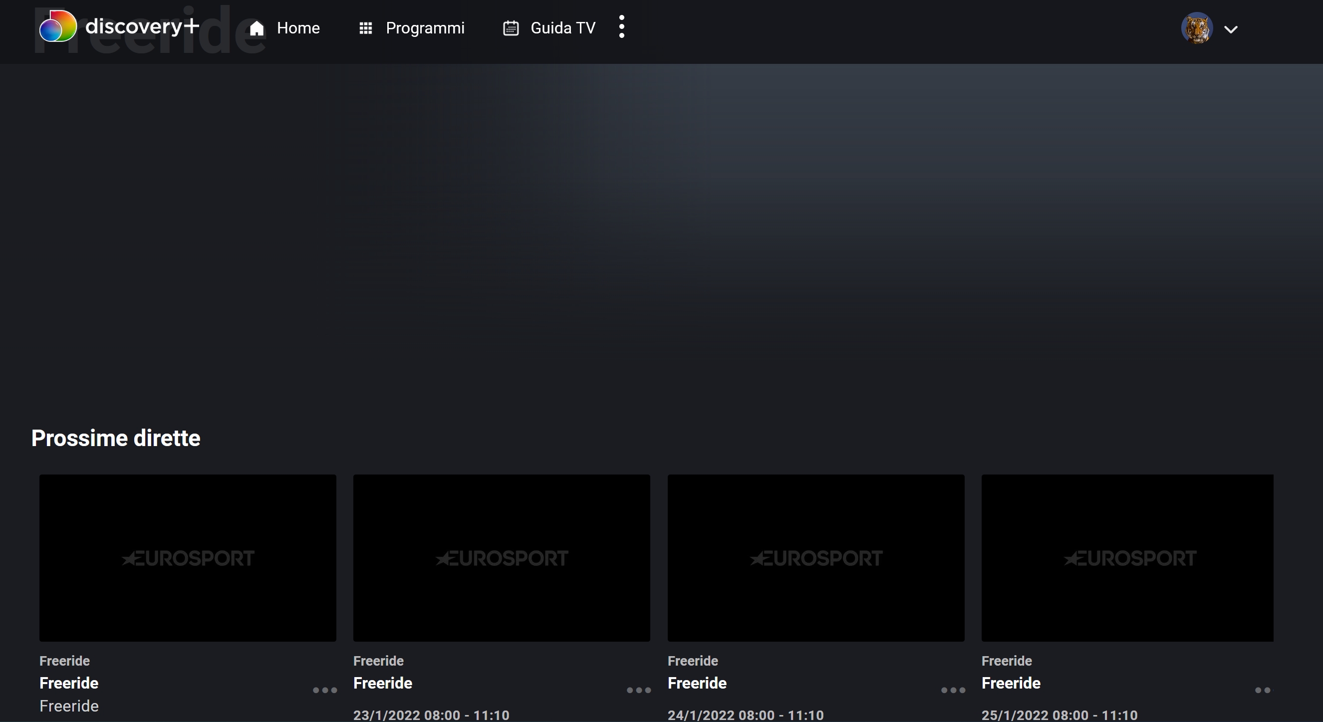This screenshot has height=722, width=1323.
Task: Open options dots for the 23/1/2022 card
Action: pos(639,690)
